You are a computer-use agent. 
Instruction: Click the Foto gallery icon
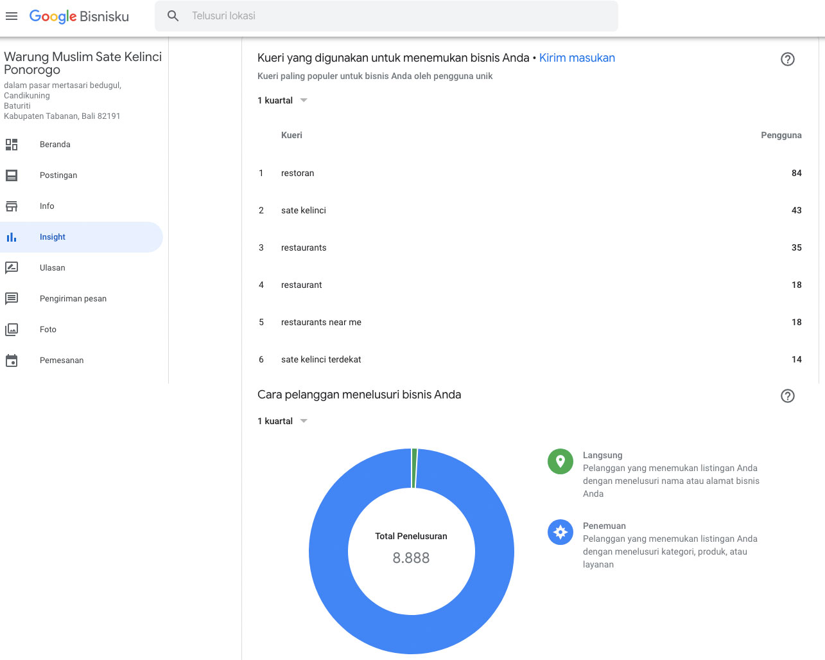[12, 330]
